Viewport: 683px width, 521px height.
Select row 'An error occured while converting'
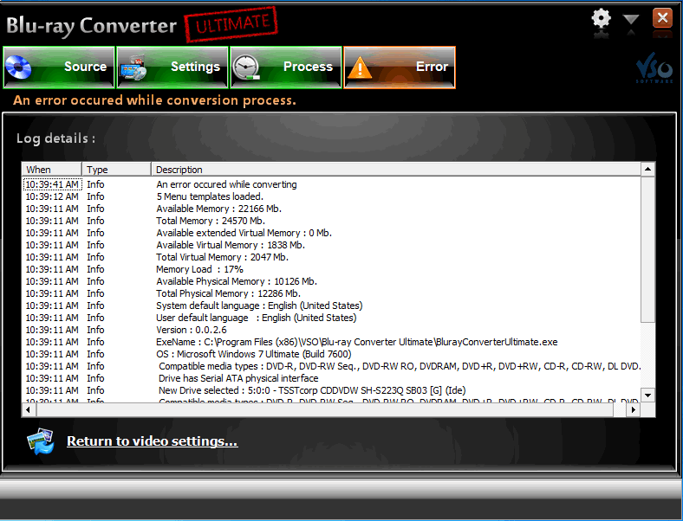point(331,184)
